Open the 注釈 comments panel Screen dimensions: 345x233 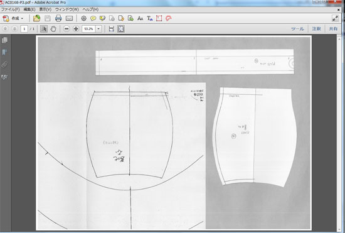(316, 29)
